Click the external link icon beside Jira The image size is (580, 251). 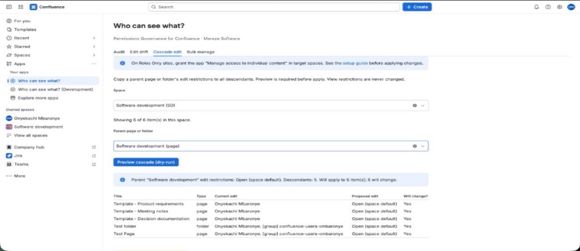pos(94,156)
